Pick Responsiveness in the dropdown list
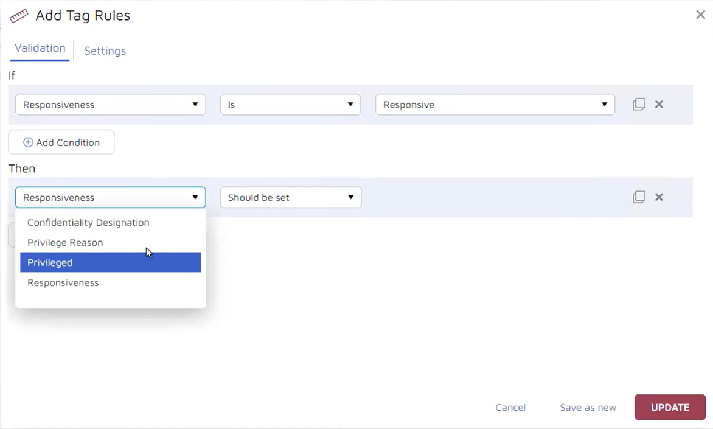The width and height of the screenshot is (713, 429). 111,282
